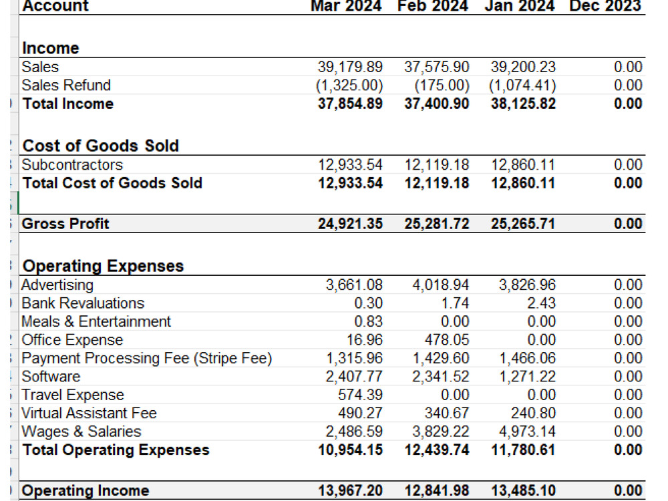Click Software value 2,407.77
The width and height of the screenshot is (668, 501).
[354, 376]
